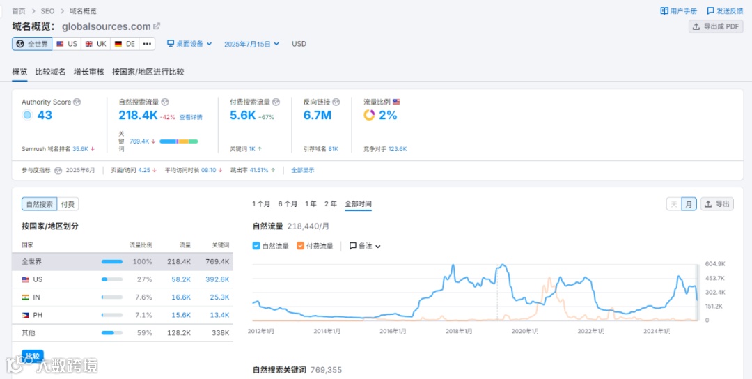Switch chart granularity to 天

click(674, 204)
